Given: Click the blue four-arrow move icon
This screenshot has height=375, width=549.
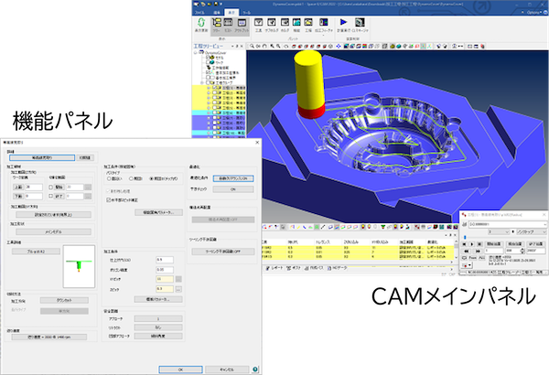Looking at the screenshot, I should [339, 46].
